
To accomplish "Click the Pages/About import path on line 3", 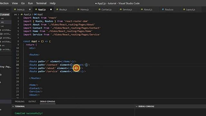I will (x=71, y=24).
